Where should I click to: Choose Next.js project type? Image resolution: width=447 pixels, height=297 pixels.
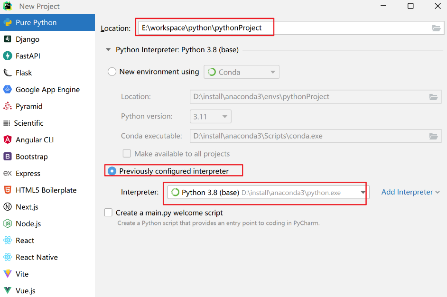point(47,207)
